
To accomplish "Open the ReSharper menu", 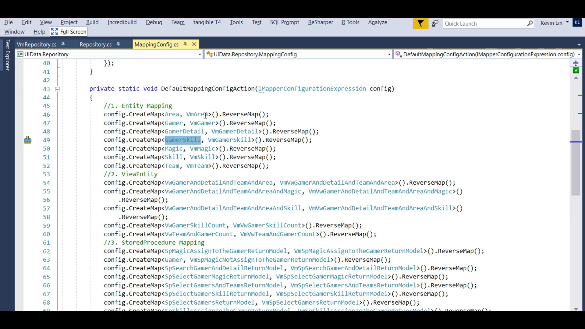I will (x=320, y=22).
